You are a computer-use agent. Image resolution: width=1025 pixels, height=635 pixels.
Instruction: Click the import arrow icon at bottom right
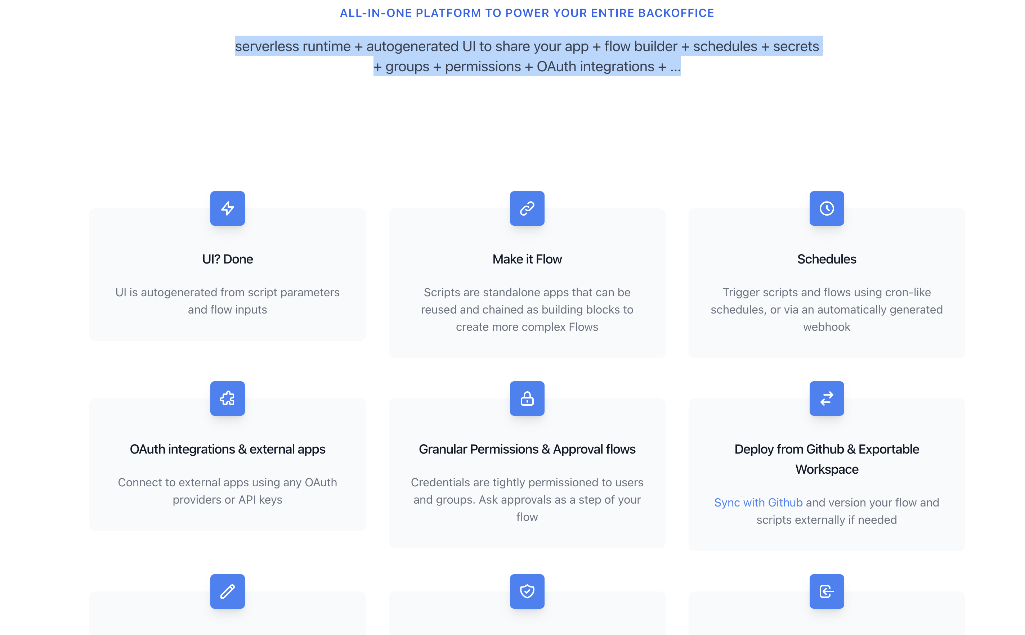[826, 591]
